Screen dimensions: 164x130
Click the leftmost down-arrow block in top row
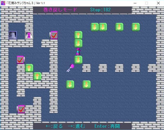[95, 27]
